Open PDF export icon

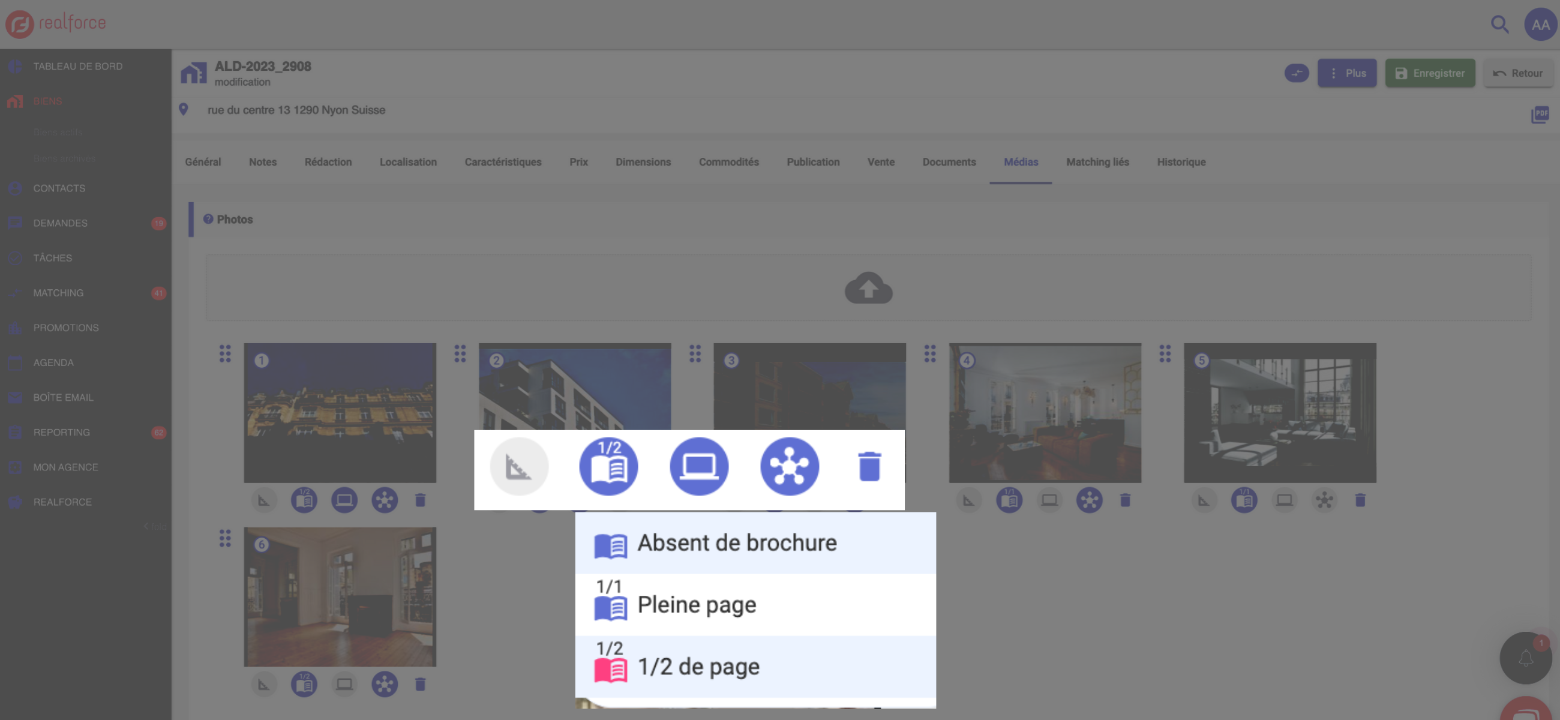click(x=1540, y=115)
